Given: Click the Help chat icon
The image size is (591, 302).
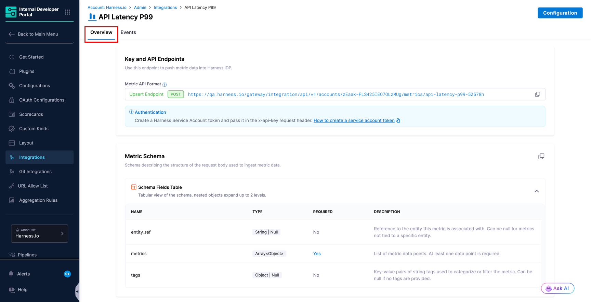Looking at the screenshot, I should coord(12,290).
